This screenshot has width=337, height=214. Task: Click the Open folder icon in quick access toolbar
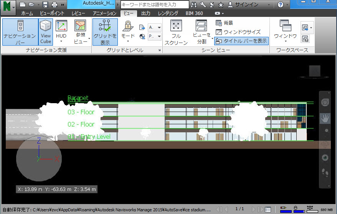(32, 4)
